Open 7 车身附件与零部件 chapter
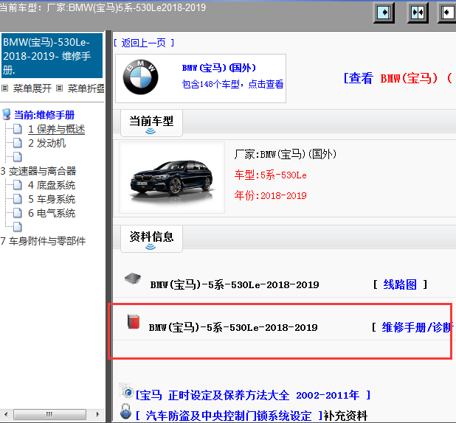 tap(43, 241)
